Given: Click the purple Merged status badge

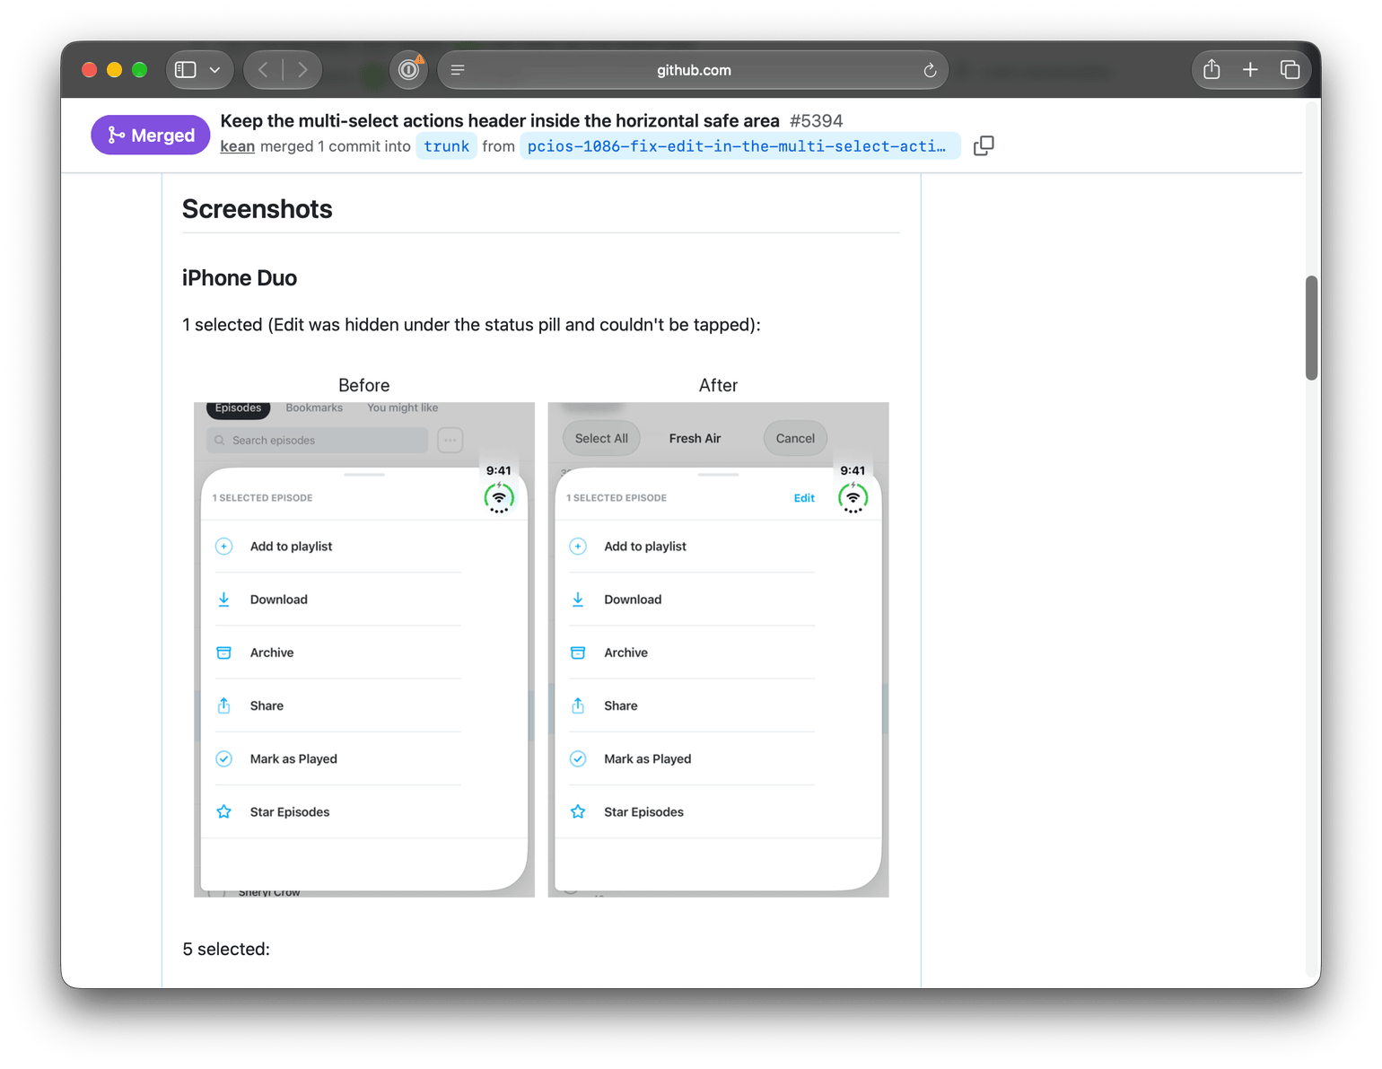Looking at the screenshot, I should pos(150,135).
